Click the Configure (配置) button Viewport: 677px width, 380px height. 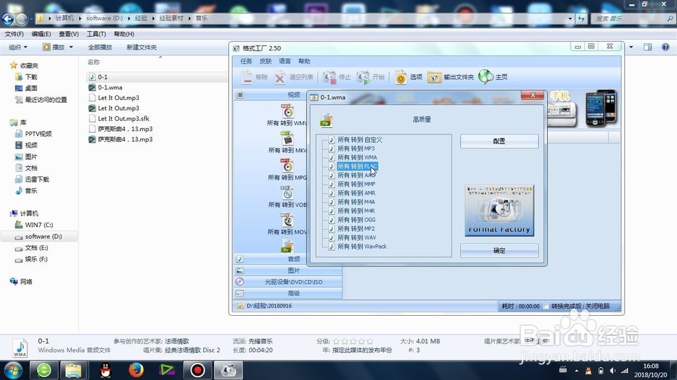point(499,141)
